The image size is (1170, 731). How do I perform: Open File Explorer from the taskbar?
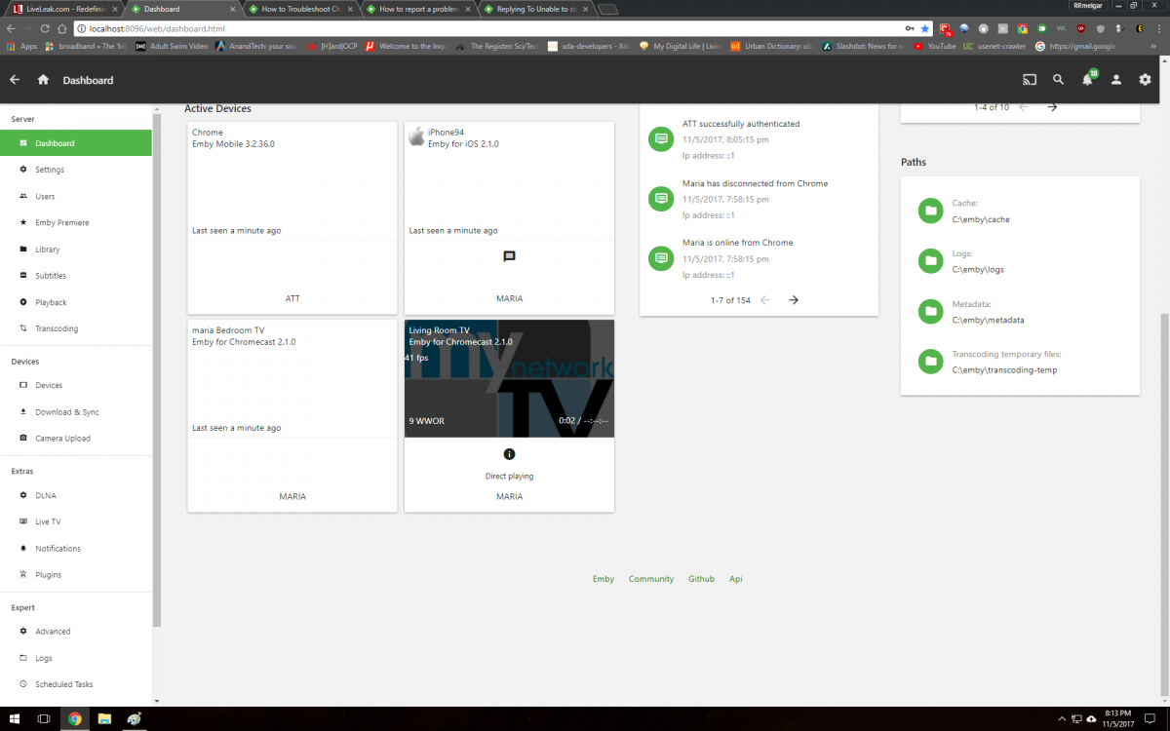[x=103, y=719]
